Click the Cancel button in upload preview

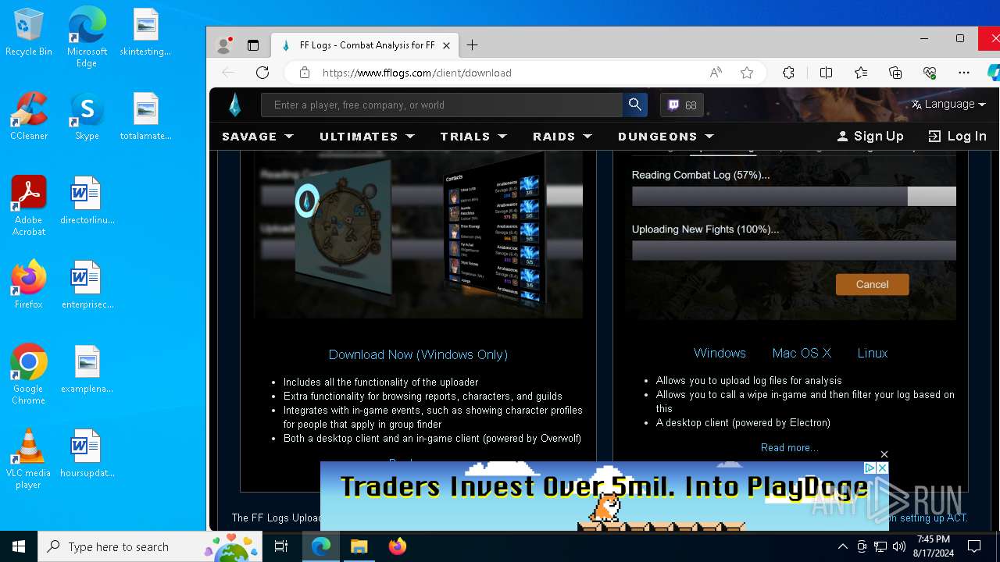click(x=872, y=284)
